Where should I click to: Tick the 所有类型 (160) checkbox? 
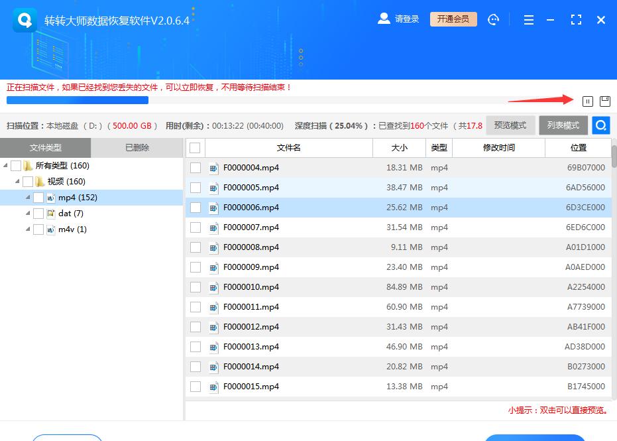(16, 166)
